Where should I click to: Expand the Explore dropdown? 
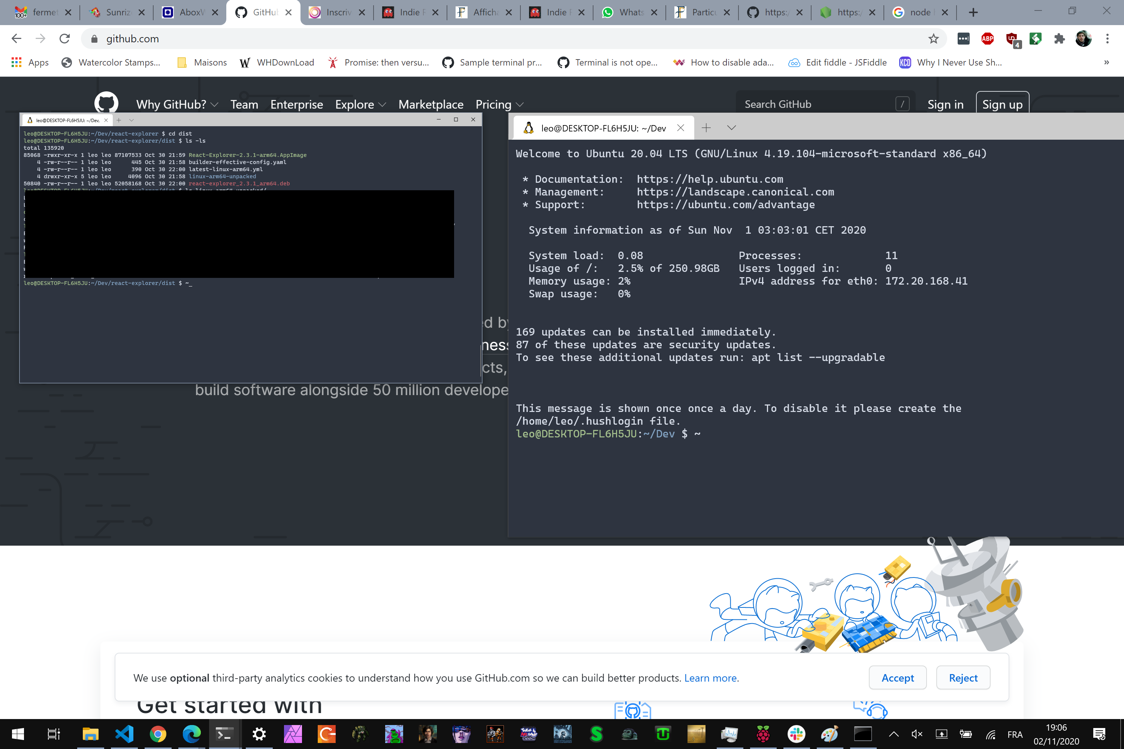[360, 104]
